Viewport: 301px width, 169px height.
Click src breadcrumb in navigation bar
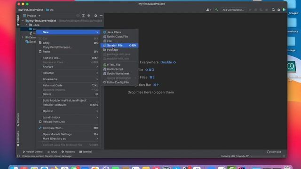(x=50, y=10)
